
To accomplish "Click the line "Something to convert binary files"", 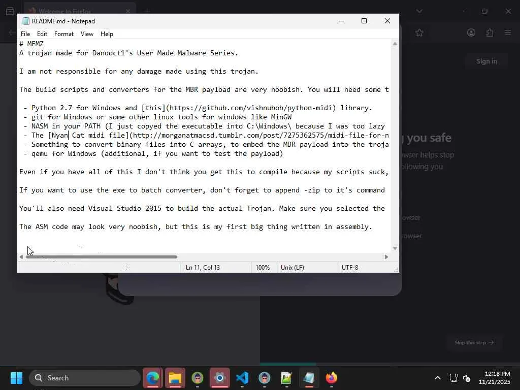I will coord(206,144).
